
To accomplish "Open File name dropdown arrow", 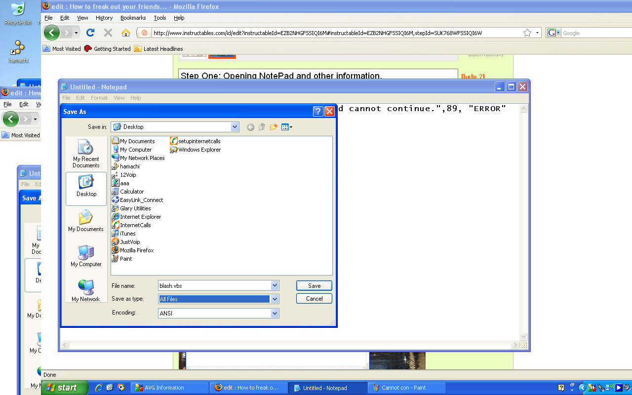I will click(275, 285).
